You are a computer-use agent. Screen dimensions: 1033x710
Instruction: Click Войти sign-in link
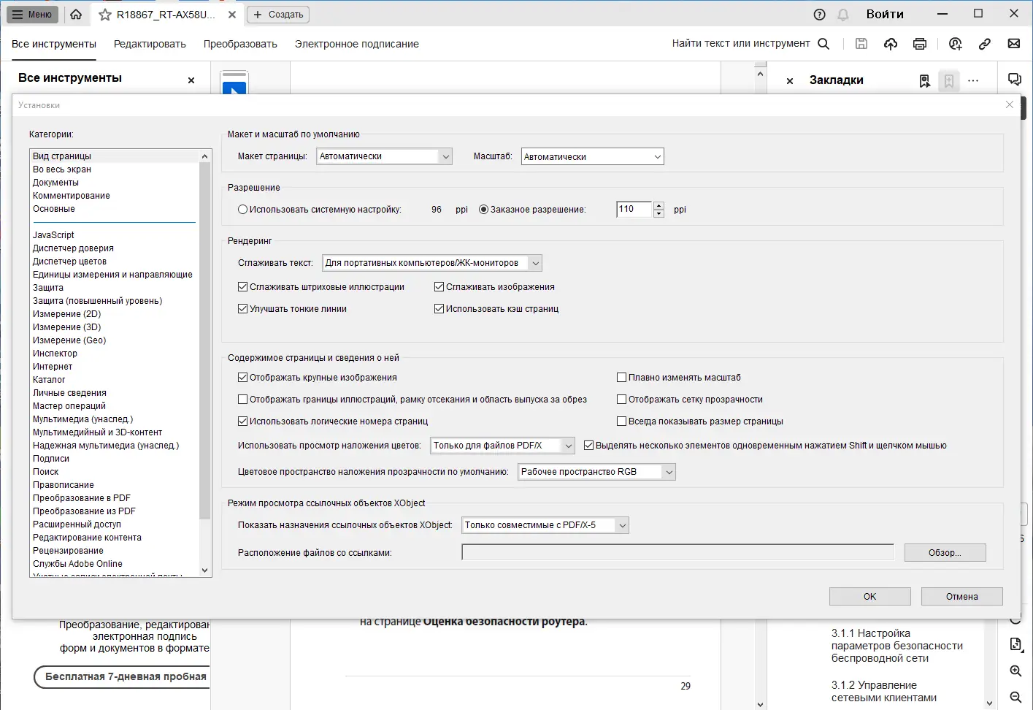(x=885, y=15)
